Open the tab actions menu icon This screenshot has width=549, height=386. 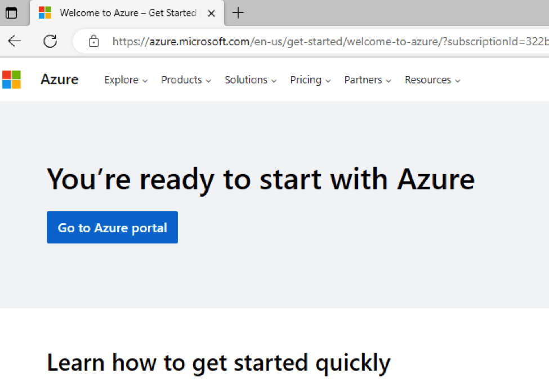pyautogui.click(x=11, y=13)
